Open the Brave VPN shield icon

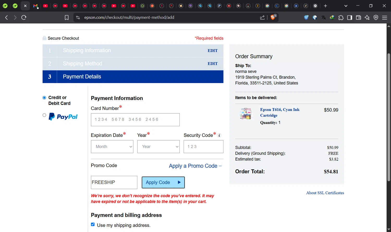click(376, 17)
